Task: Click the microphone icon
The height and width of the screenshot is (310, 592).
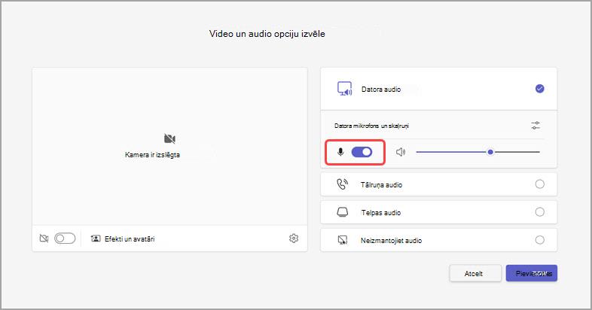Action: tap(340, 152)
